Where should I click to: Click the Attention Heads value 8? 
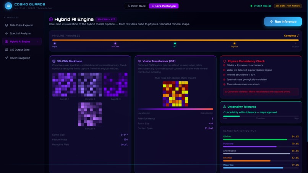(x=212, y=119)
